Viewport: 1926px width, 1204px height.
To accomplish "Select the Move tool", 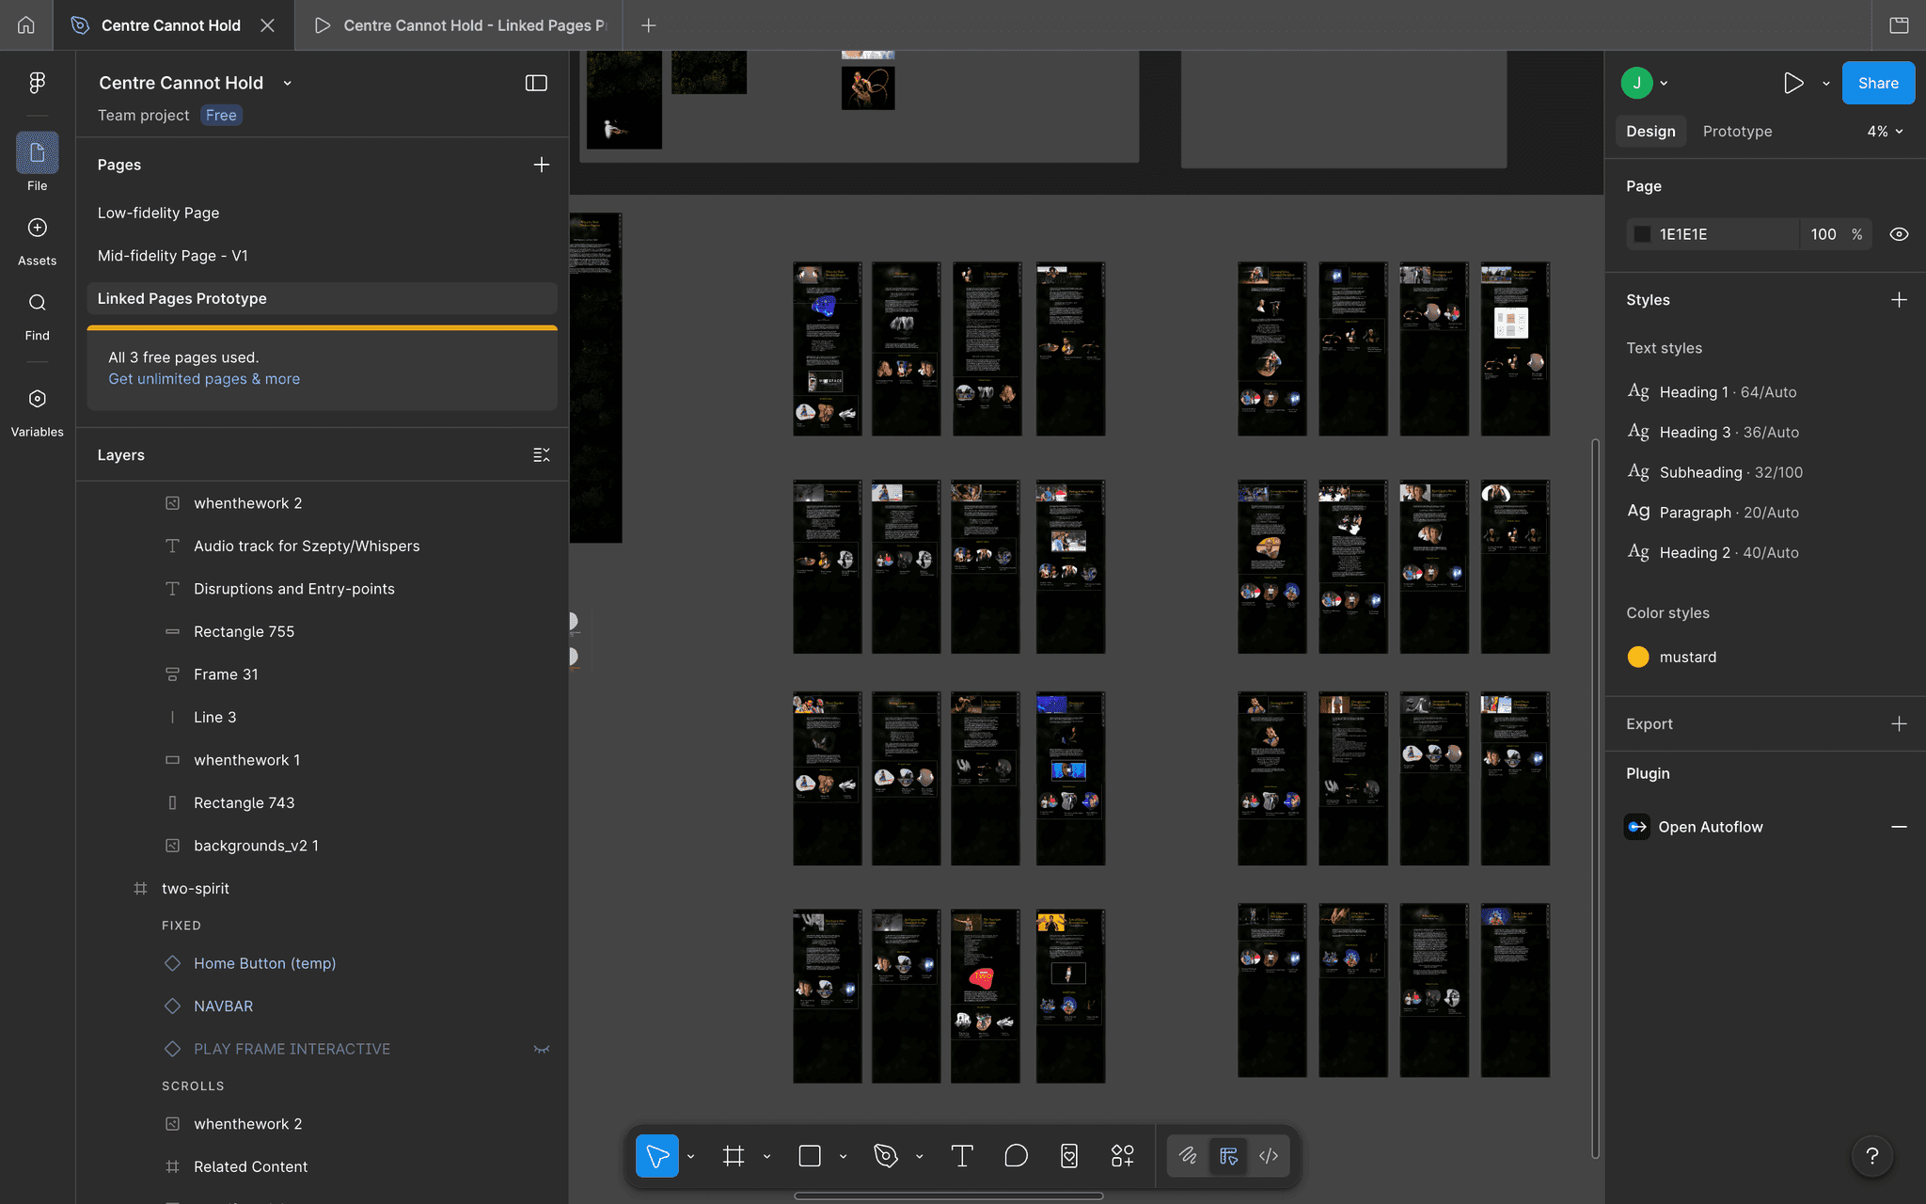I will click(657, 1156).
